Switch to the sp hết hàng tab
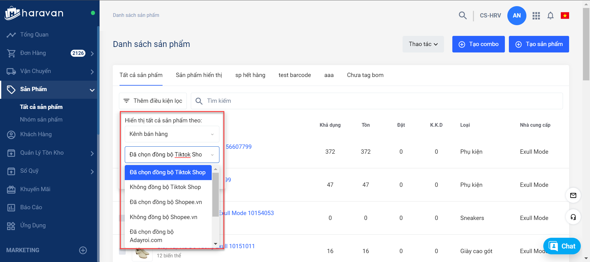 [250, 75]
